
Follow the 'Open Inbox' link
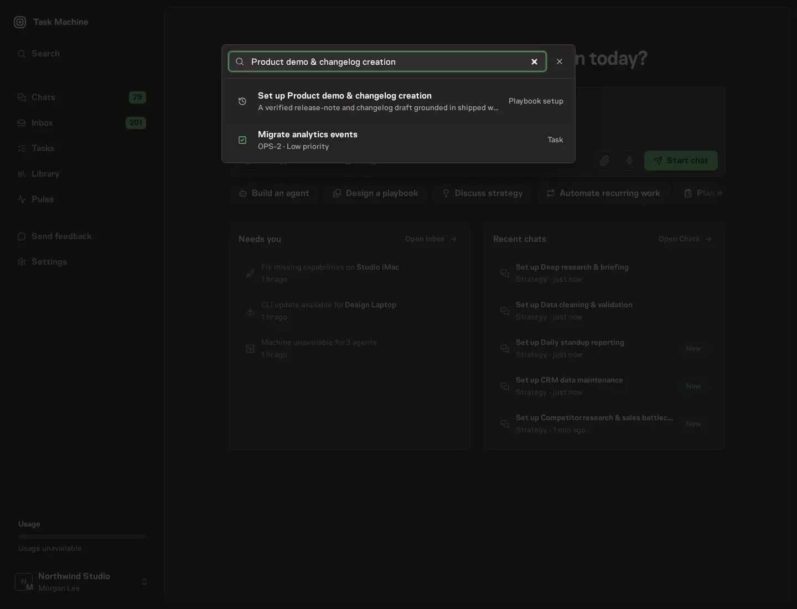point(431,239)
